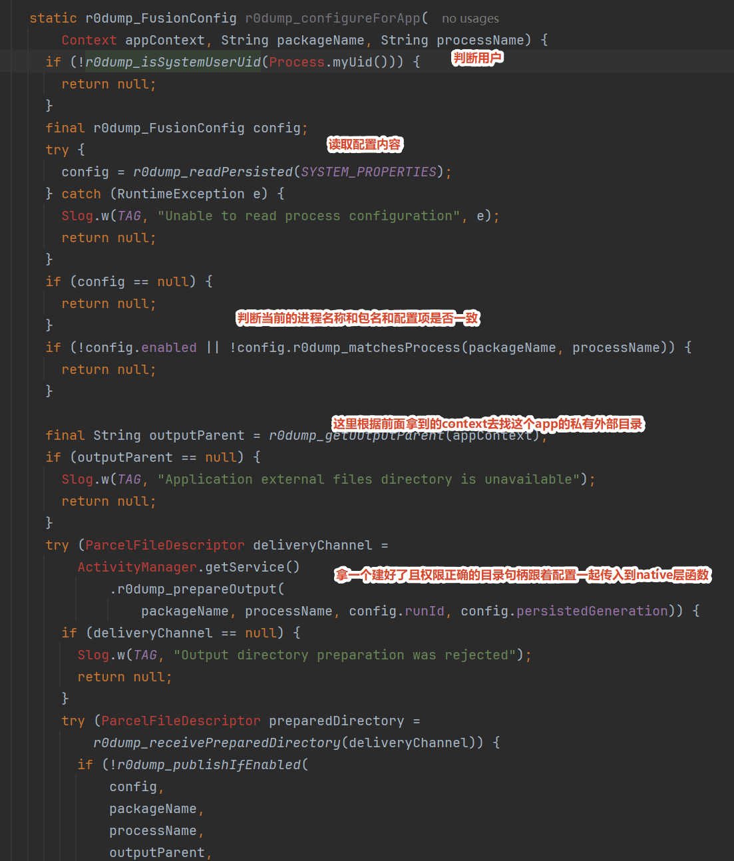The image size is (734, 861).
Task: Click the "Output directory preparation was rejected" string
Action: 345,655
